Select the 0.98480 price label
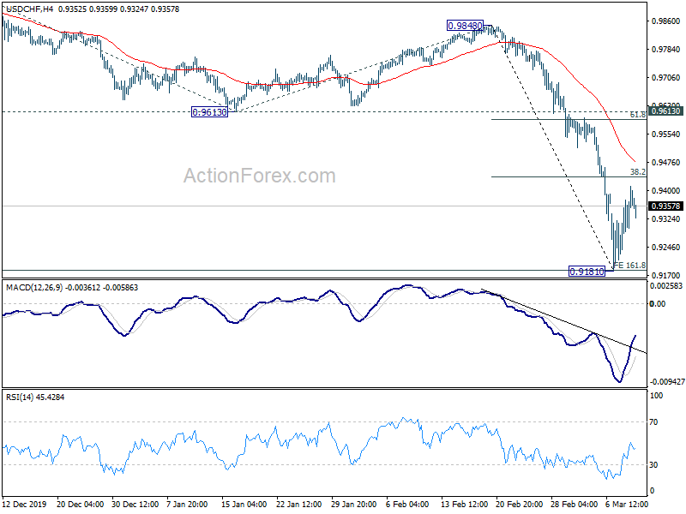 (465, 26)
